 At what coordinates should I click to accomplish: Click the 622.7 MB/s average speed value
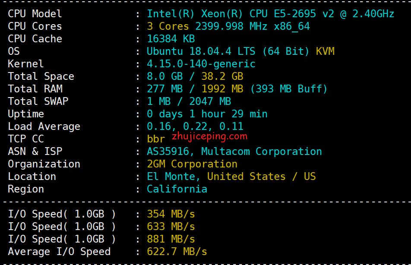(177, 252)
